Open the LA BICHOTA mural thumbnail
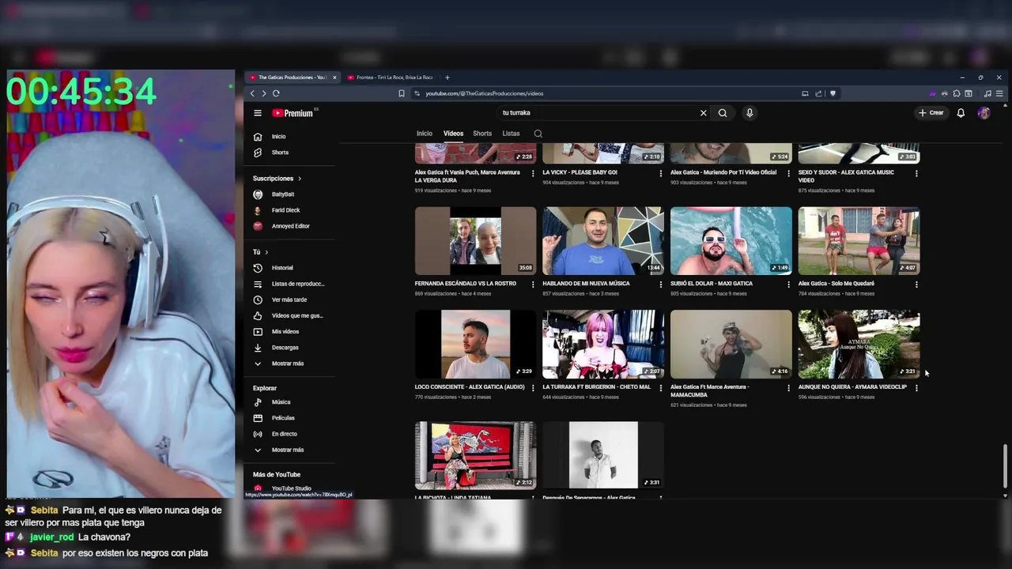This screenshot has width=1012, height=569. (475, 455)
